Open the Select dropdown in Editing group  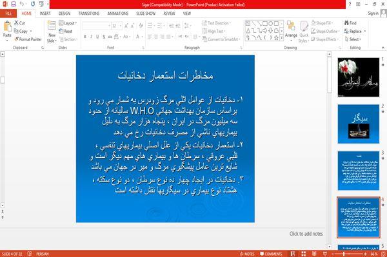point(353,39)
